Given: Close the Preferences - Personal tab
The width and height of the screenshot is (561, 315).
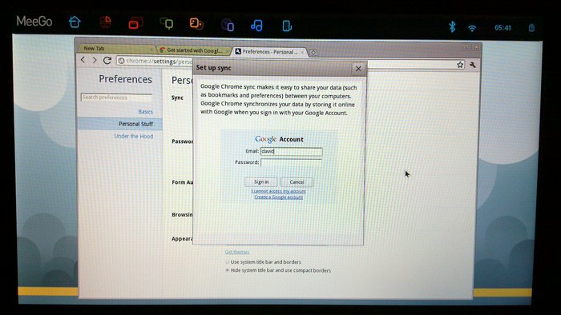Looking at the screenshot, I should [302, 52].
